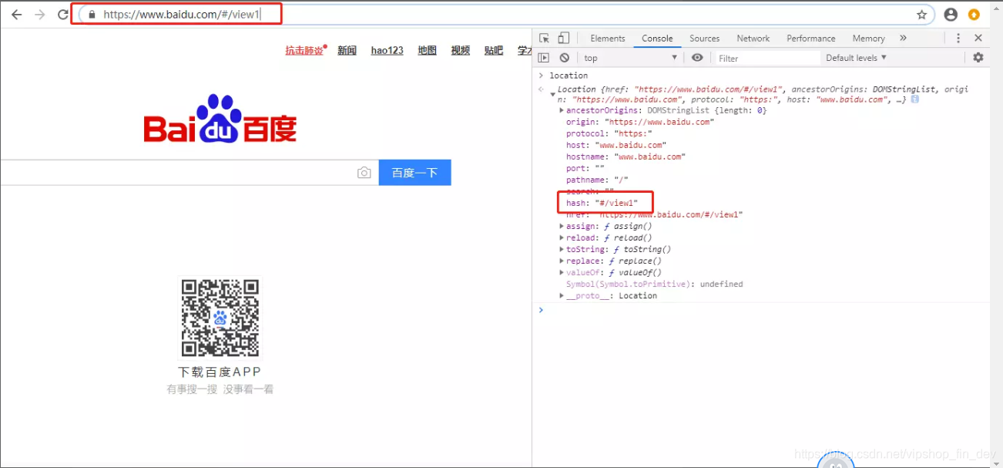Collapse the Location object output
The width and height of the screenshot is (1003, 468).
tap(552, 94)
